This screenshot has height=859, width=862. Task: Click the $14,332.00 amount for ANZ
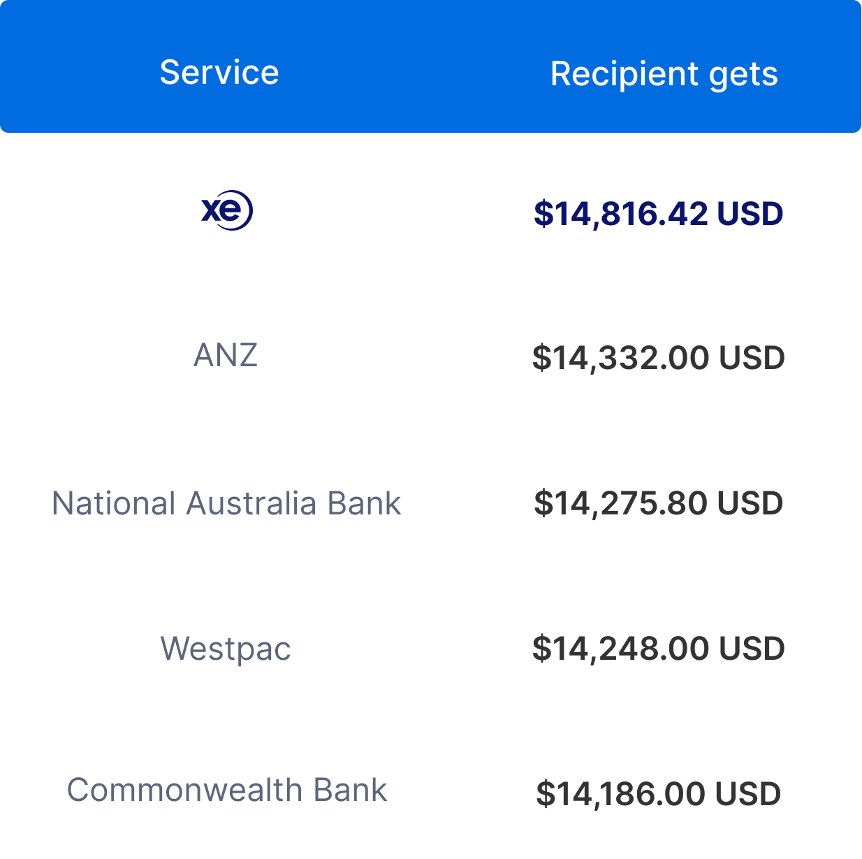tap(621, 358)
